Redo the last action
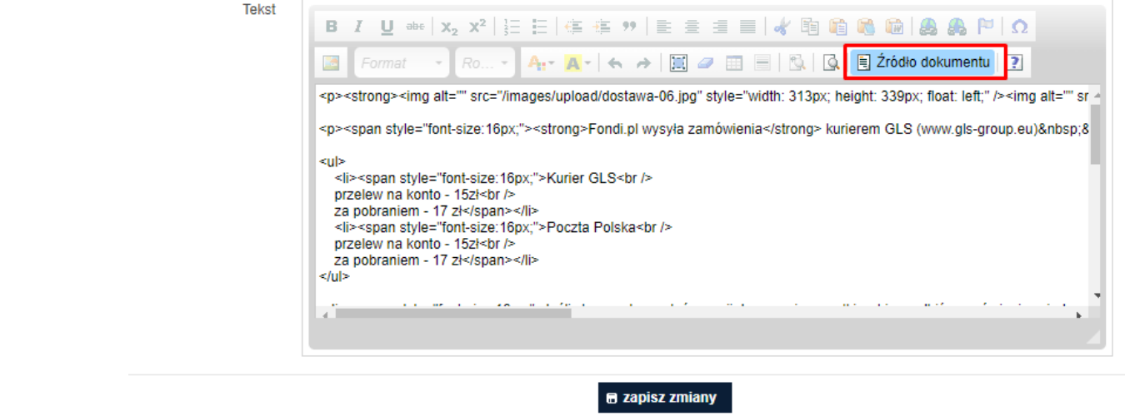 [642, 62]
